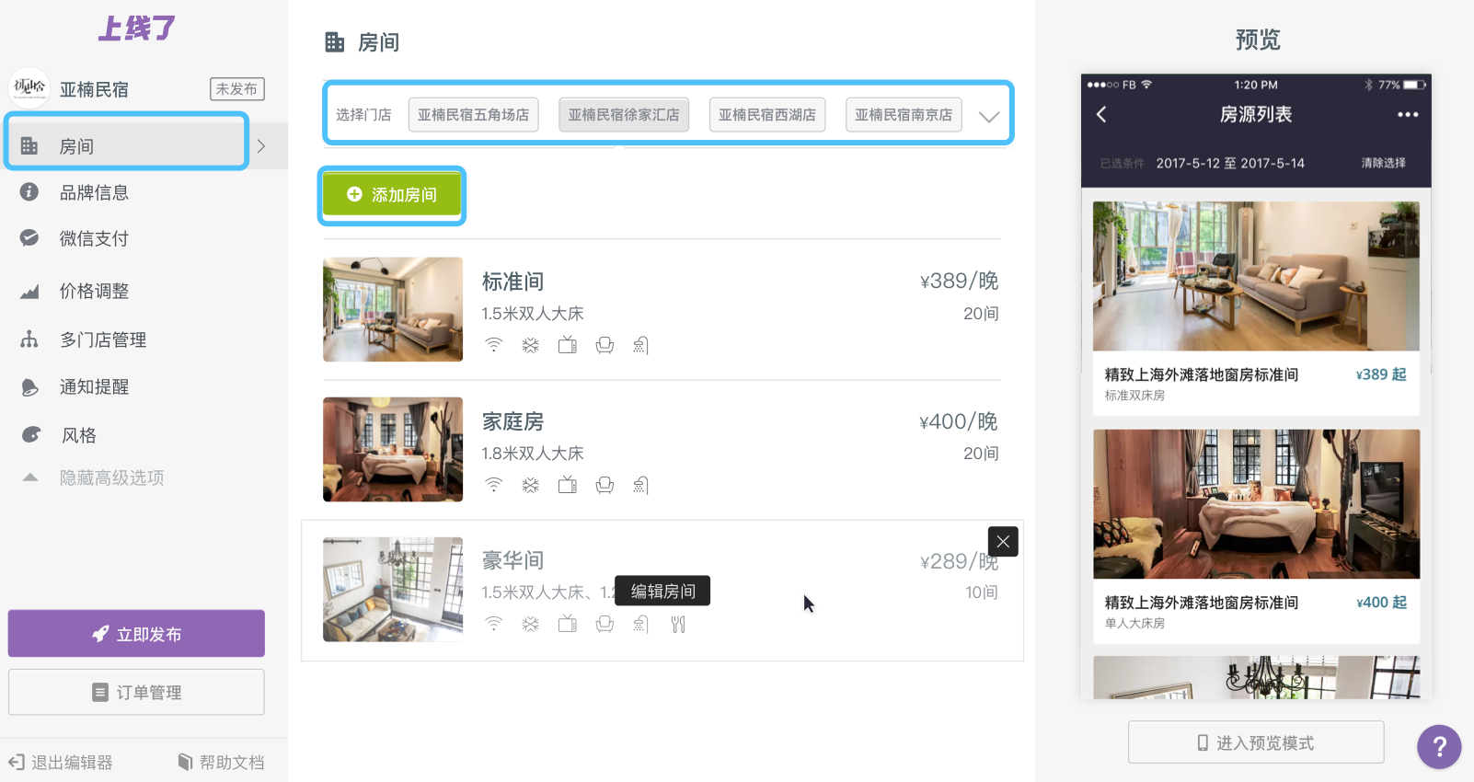This screenshot has height=782, width=1474.
Task: Click the ¥389 起 listing image in preview
Action: (x=1256, y=276)
